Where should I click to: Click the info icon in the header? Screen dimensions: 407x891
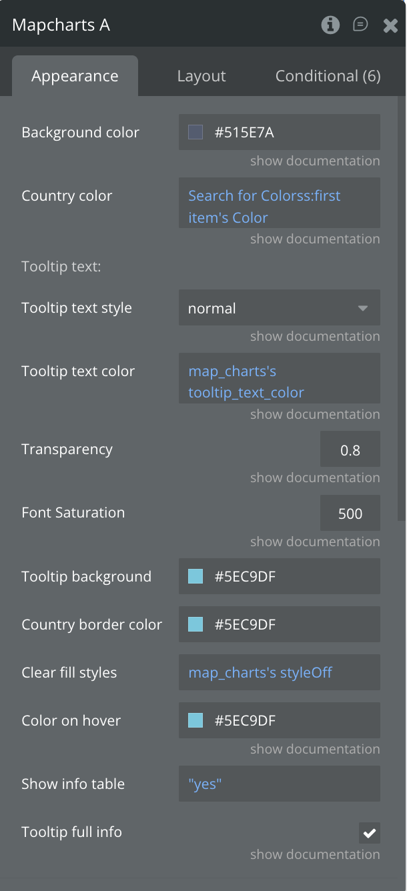[x=330, y=25]
